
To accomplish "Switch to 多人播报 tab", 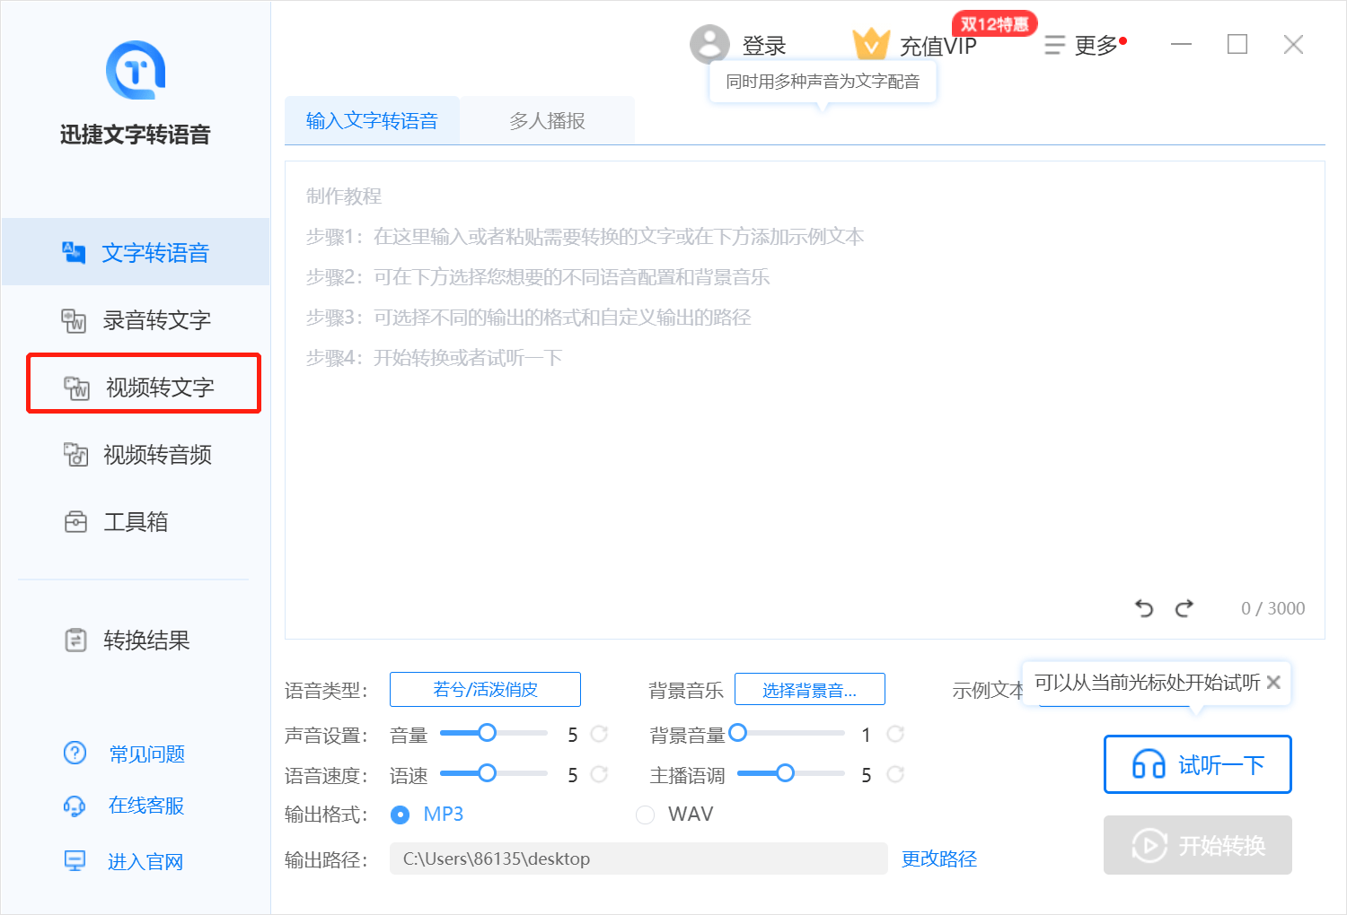I will tap(547, 120).
